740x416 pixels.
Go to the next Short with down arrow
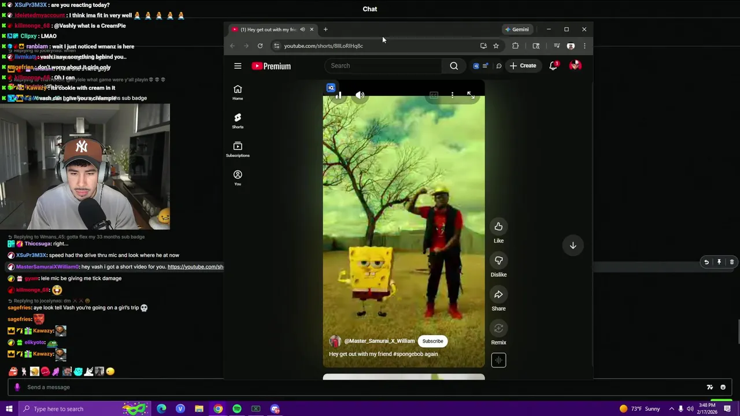(x=573, y=246)
